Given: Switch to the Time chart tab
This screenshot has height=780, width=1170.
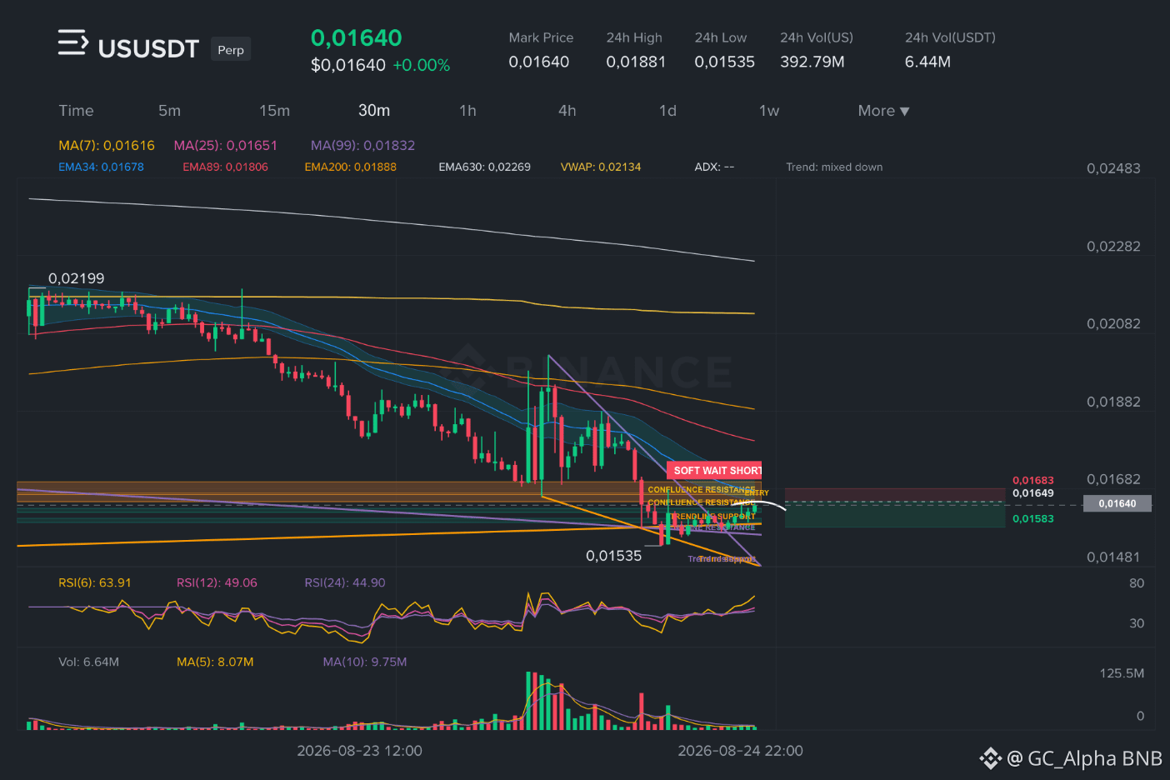Looking at the screenshot, I should (x=76, y=111).
